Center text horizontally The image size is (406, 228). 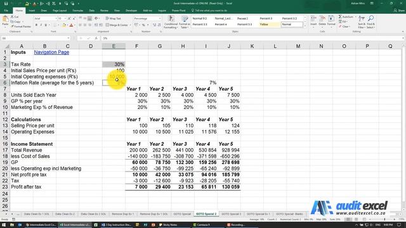pos(85,25)
